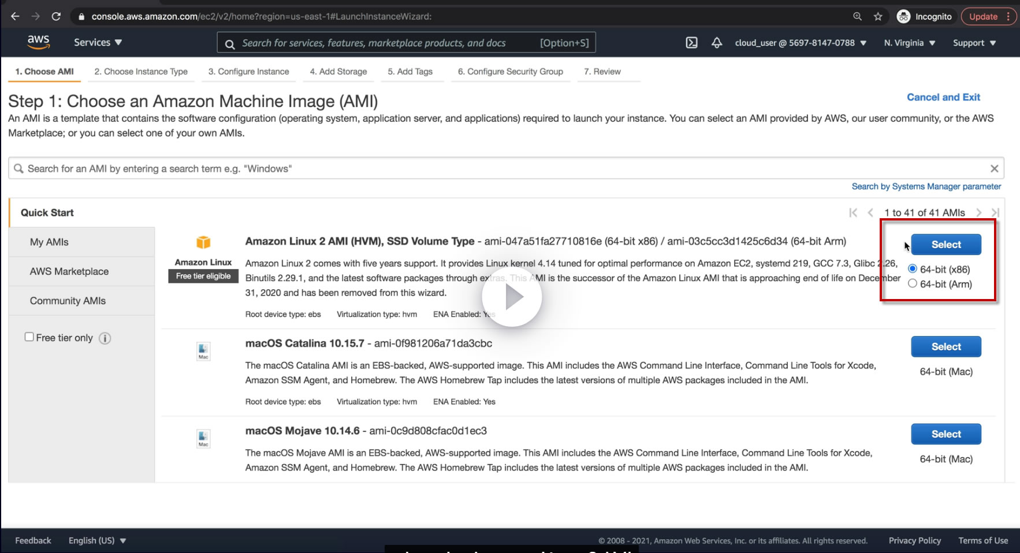The width and height of the screenshot is (1020, 553).
Task: Click the Feedback link in footer
Action: coord(33,540)
